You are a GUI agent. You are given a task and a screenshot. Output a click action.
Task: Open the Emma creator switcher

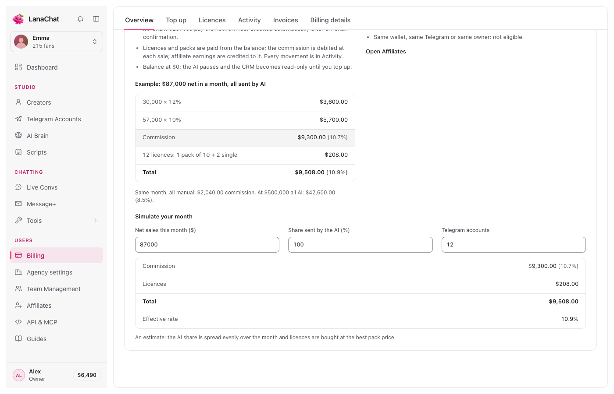coord(57,42)
